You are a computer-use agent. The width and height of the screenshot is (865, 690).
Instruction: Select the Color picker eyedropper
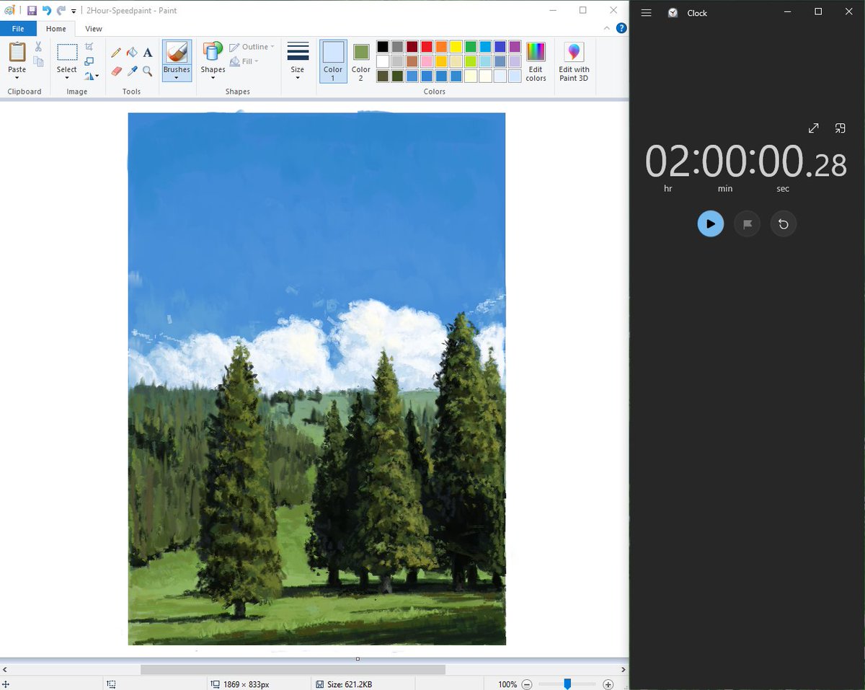coord(132,71)
